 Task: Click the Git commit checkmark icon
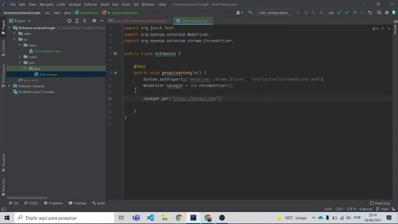[x=347, y=12]
